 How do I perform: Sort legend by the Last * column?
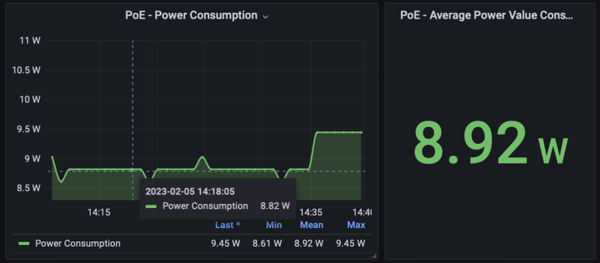(228, 225)
